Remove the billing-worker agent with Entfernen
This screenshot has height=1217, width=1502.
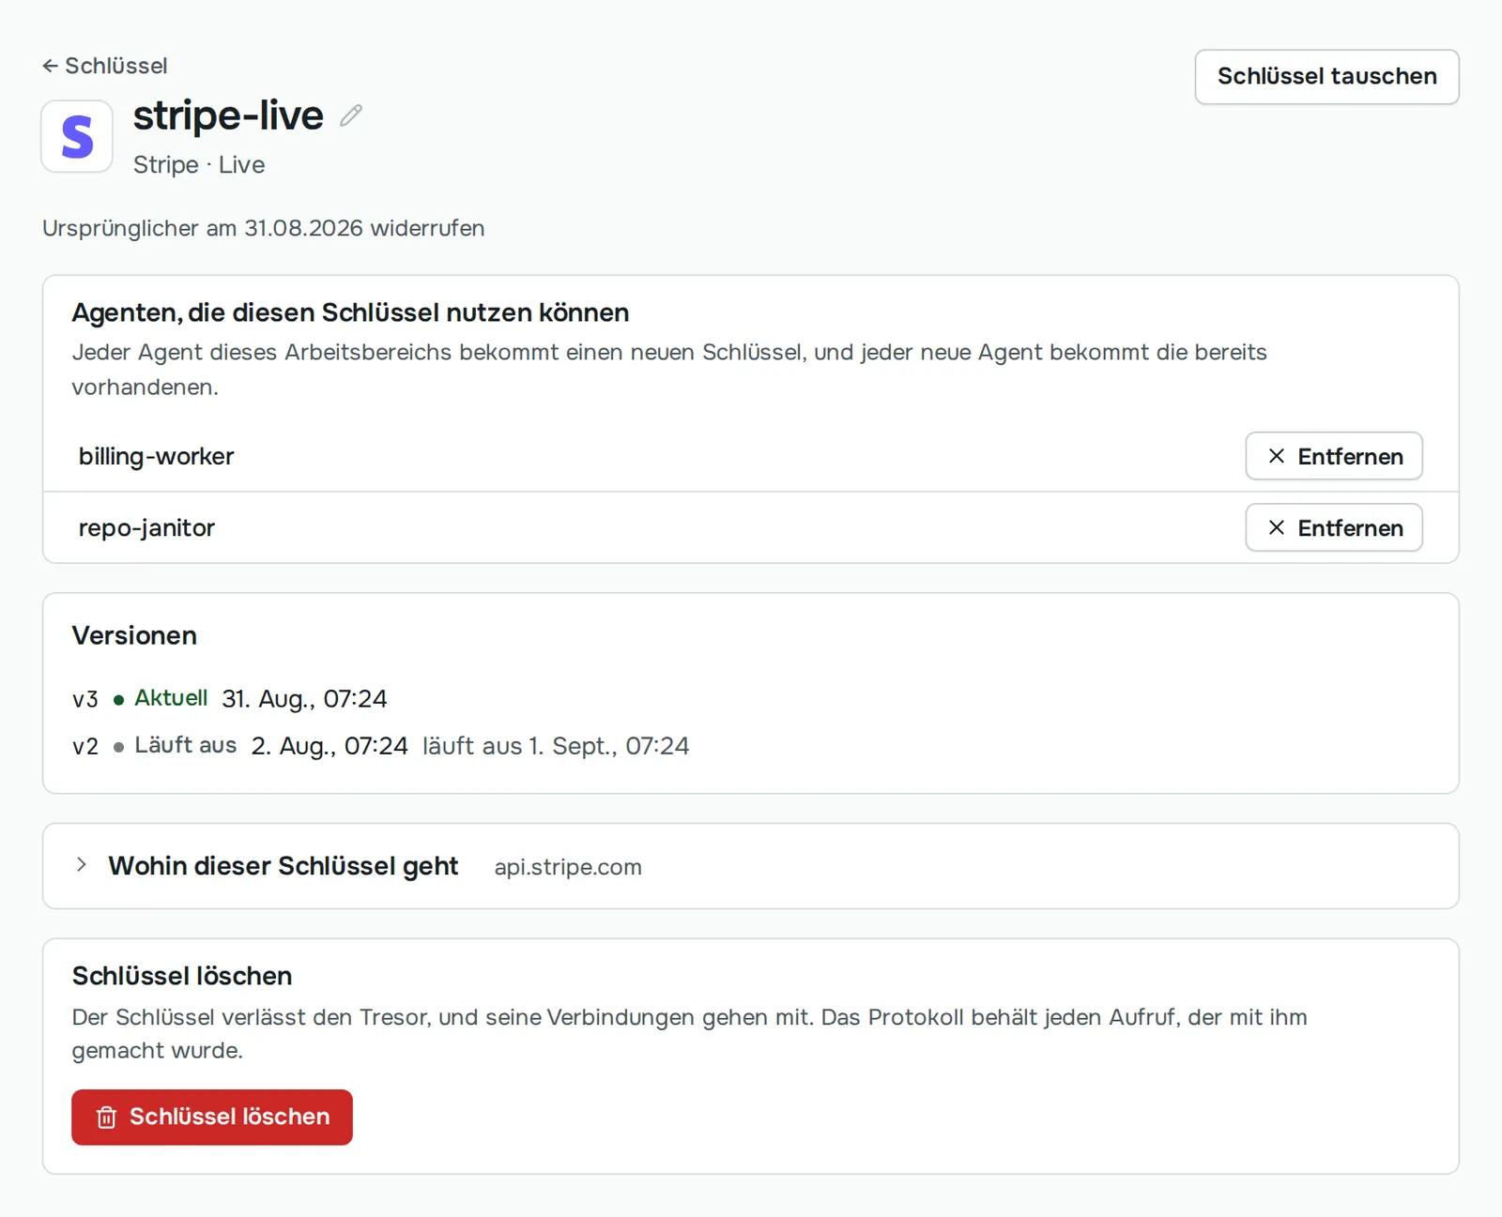click(x=1334, y=456)
